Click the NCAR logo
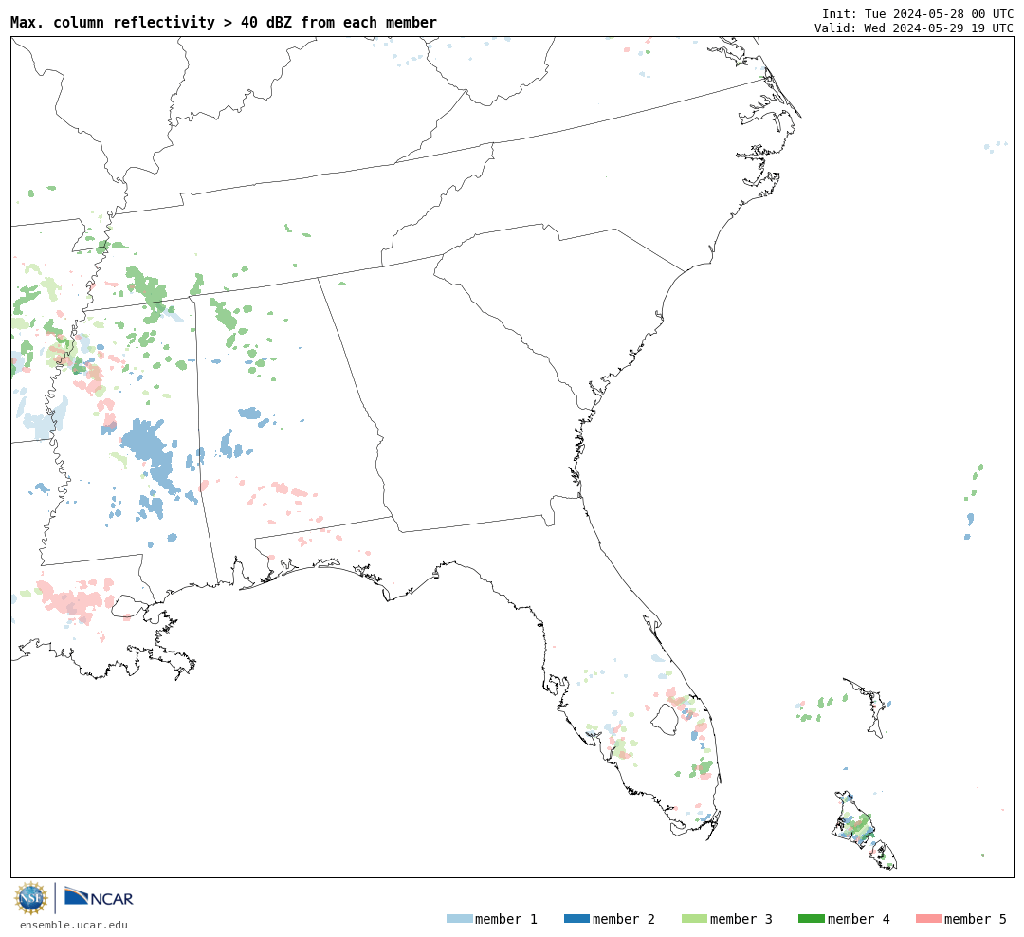1024x937 pixels. coord(100,897)
